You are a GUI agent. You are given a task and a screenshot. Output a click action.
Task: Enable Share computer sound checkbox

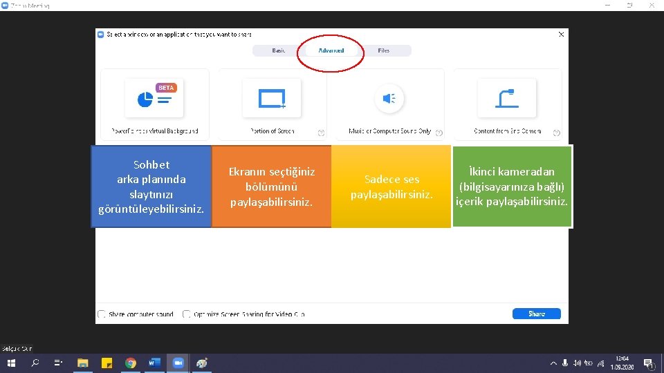(102, 314)
